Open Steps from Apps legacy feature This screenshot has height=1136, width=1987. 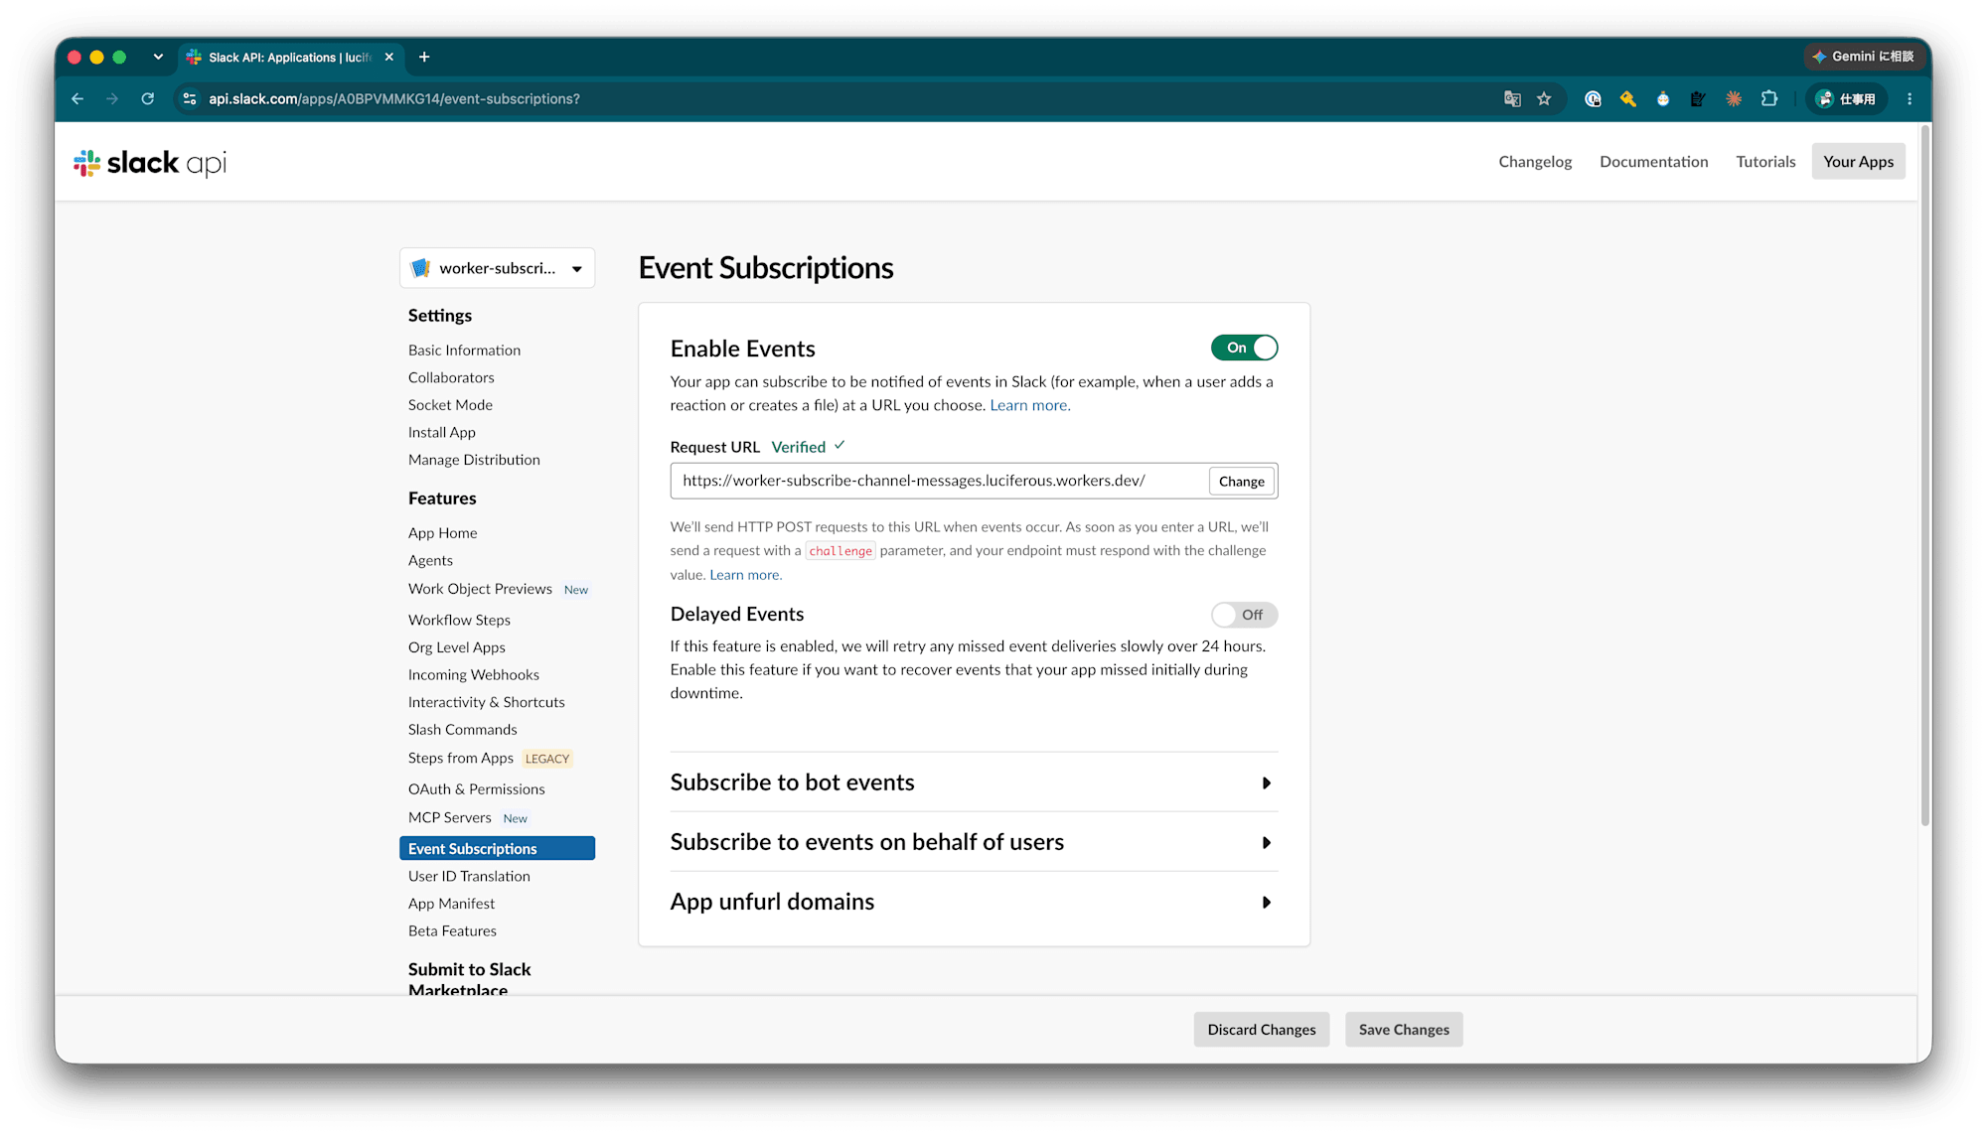461,759
